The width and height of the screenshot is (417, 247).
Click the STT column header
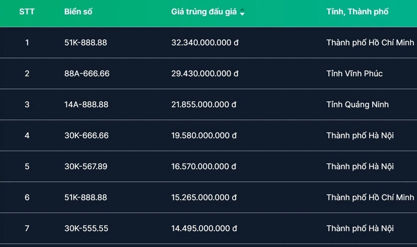27,12
